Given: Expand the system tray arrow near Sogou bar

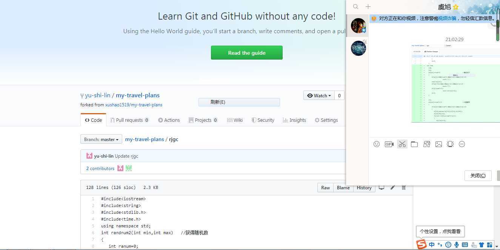Looking at the screenshot, I should [x=497, y=247].
